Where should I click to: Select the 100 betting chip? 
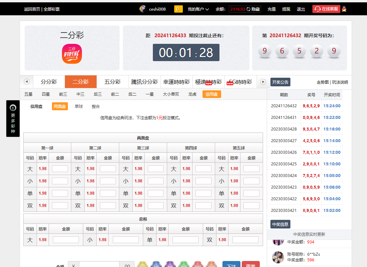tap(156, 265)
